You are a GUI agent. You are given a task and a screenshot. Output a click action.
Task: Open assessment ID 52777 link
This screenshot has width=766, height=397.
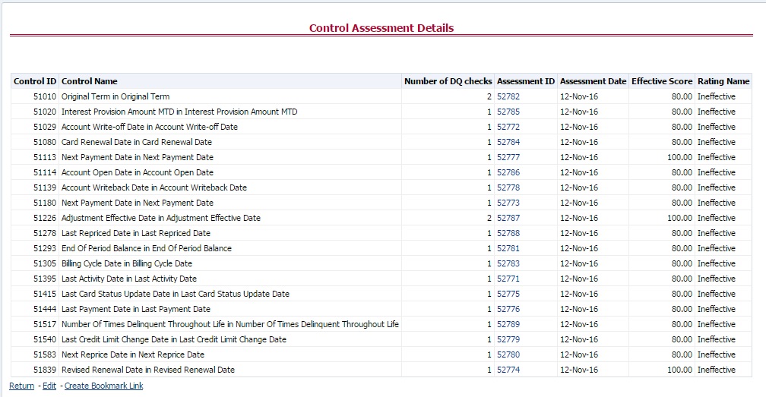pos(508,157)
